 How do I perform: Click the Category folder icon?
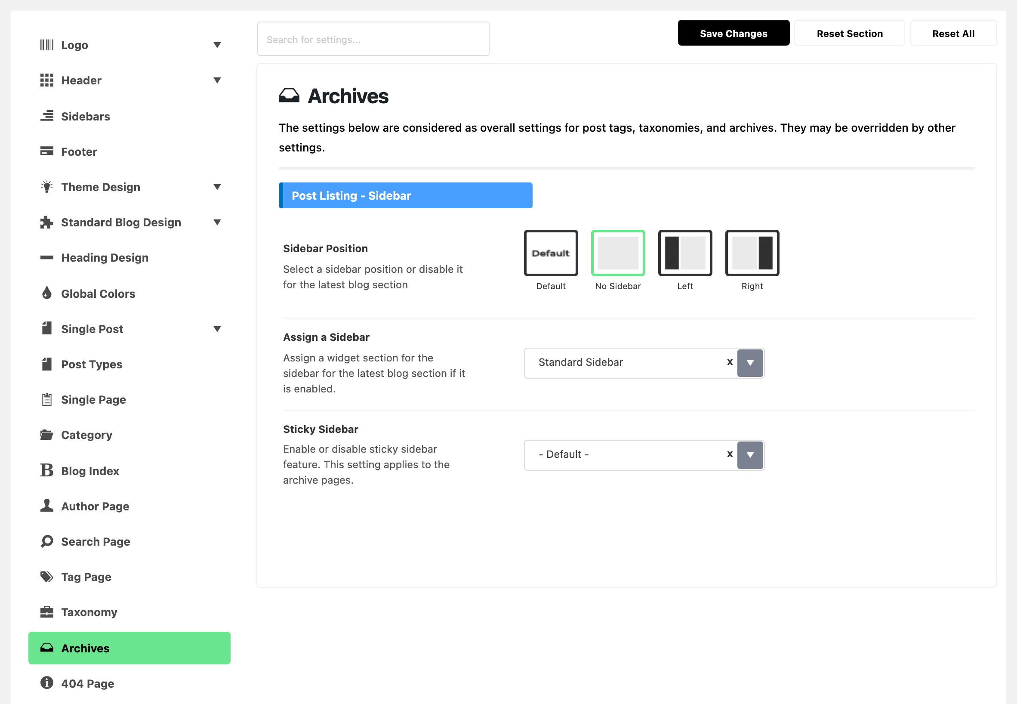click(x=47, y=435)
